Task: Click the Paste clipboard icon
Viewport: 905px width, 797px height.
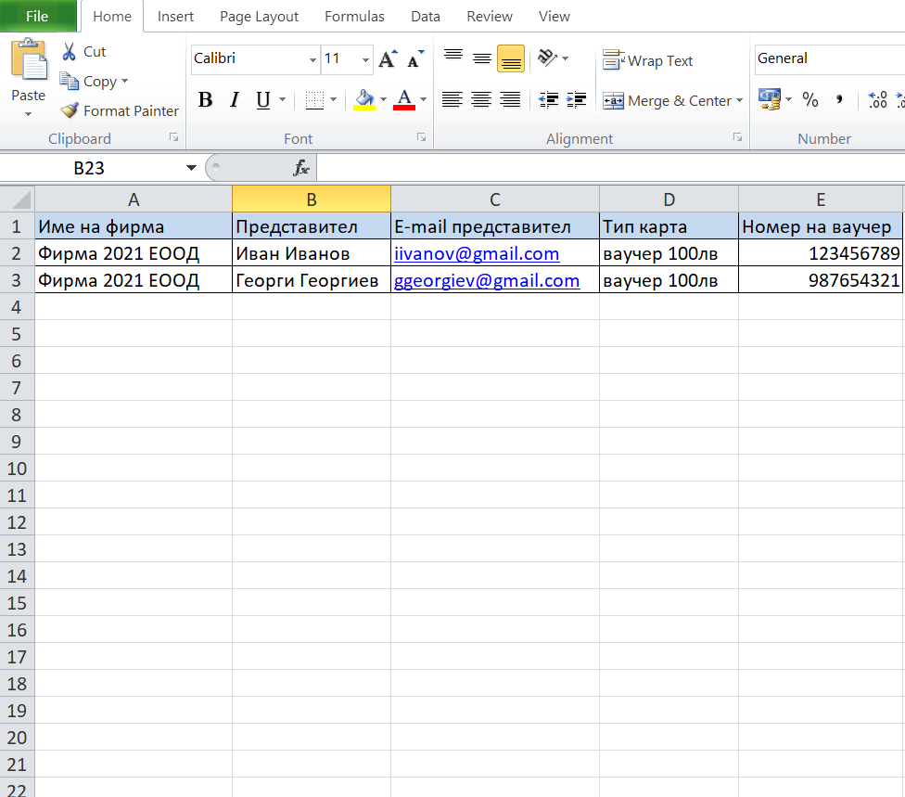Action: [x=28, y=59]
